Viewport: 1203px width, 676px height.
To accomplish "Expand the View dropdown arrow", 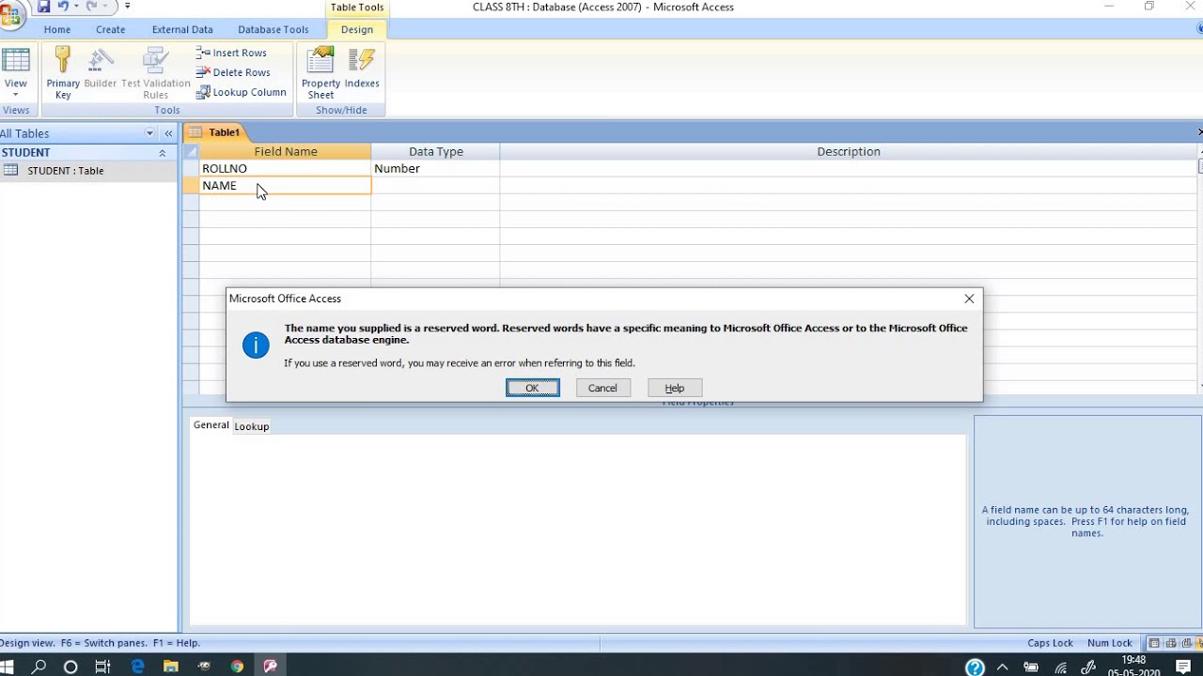I will (16, 95).
